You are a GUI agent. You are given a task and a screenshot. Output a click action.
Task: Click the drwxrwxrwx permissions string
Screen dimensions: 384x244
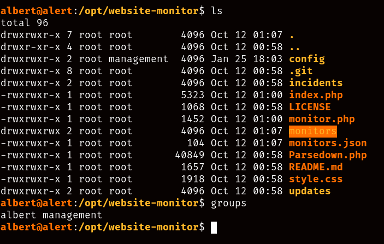click(31, 131)
